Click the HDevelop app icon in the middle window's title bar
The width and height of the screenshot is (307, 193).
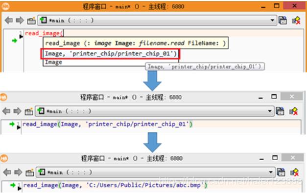(3, 97)
